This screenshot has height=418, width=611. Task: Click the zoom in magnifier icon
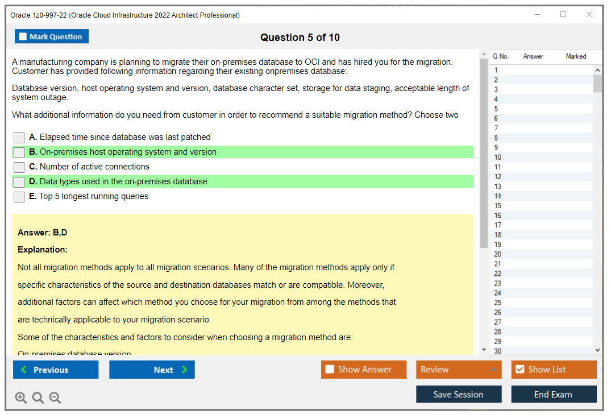[21, 398]
